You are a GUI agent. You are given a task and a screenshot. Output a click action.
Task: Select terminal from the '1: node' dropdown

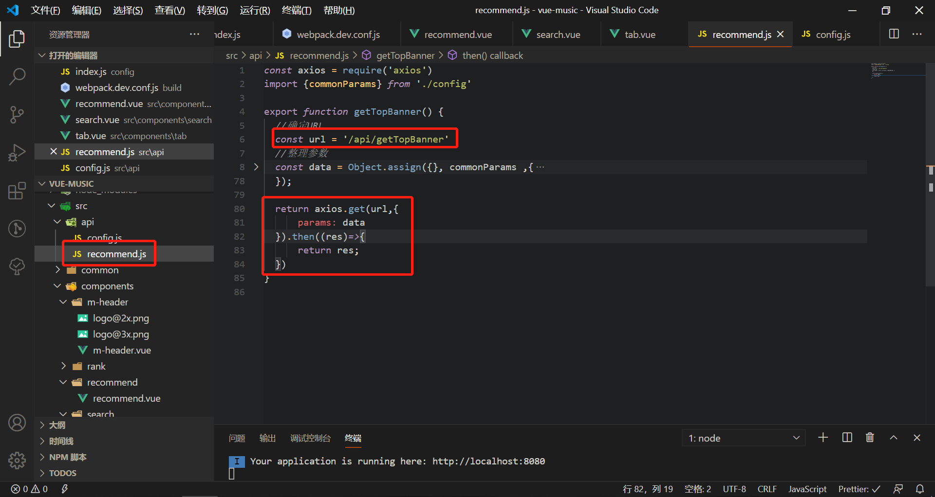pos(744,438)
